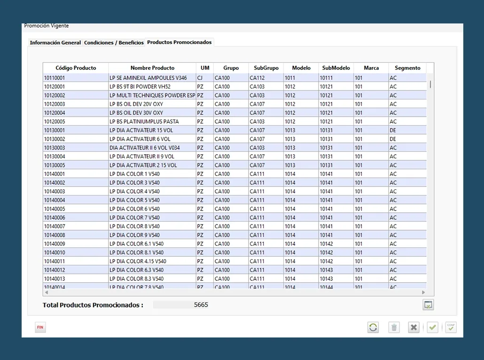Sort by Código Producto column header
Screen dimensions: 484x360
click(76, 68)
